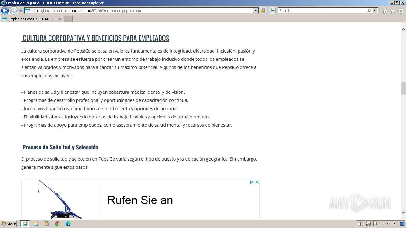This screenshot has width=406, height=228.
Task: Open a new tab button
Action: (68, 19)
